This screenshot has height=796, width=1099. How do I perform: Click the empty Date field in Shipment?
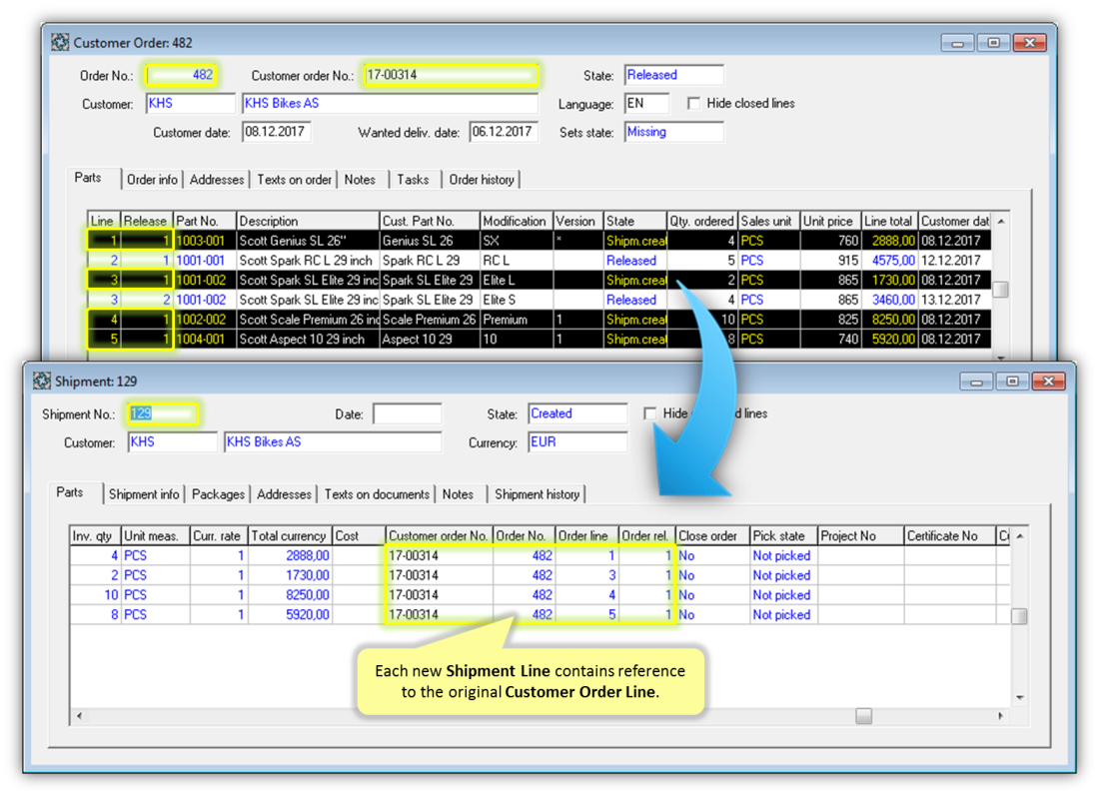[408, 413]
